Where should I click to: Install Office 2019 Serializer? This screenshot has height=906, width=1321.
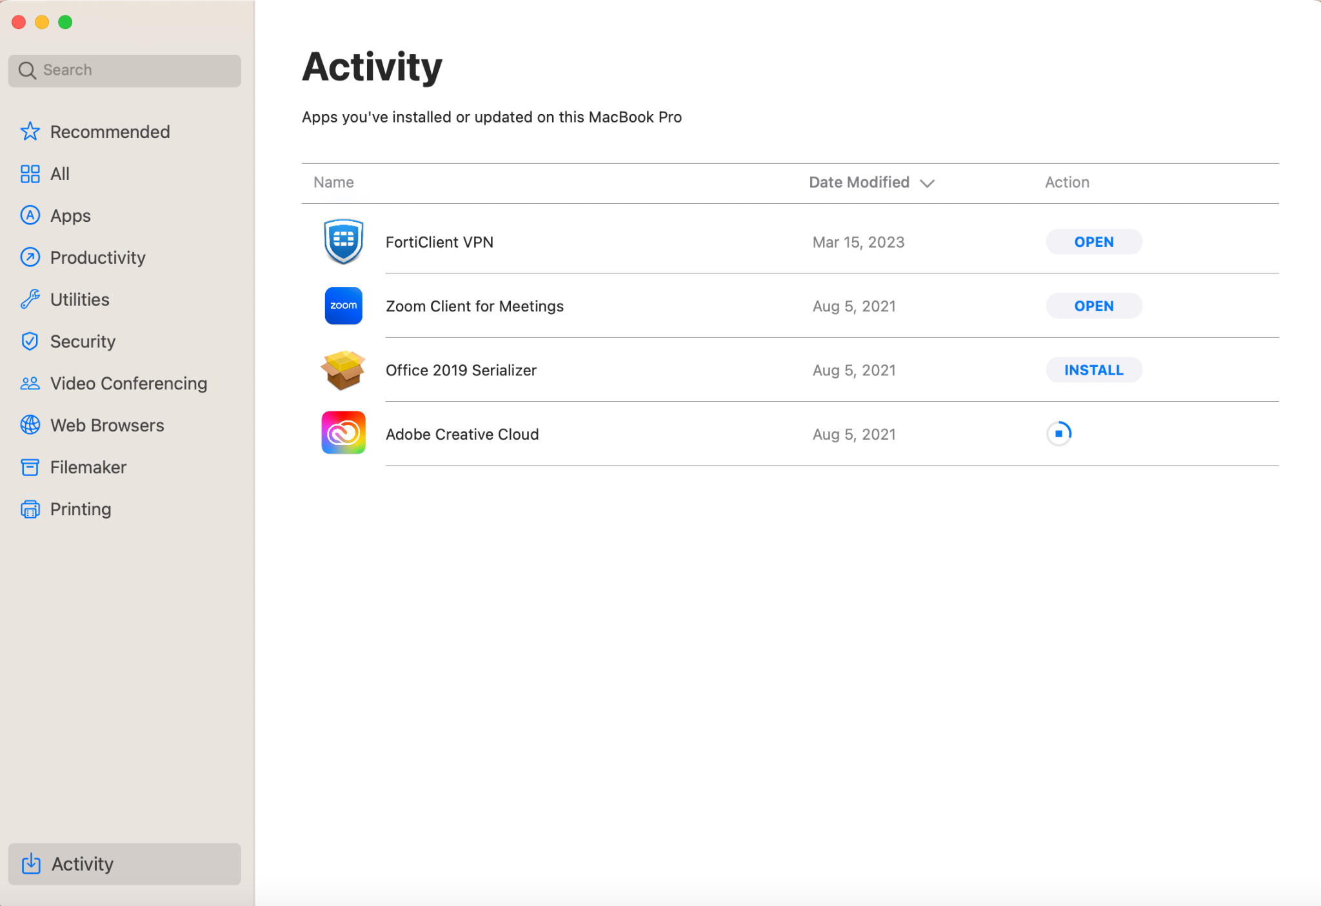tap(1093, 370)
